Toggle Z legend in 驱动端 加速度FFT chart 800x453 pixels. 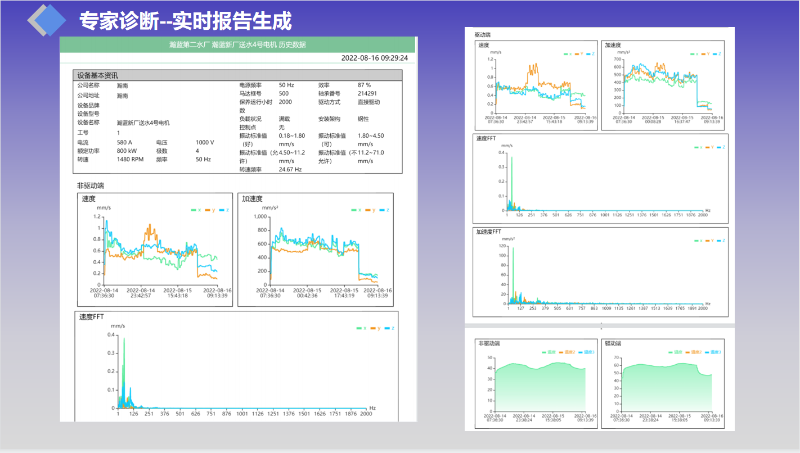pyautogui.click(x=721, y=241)
